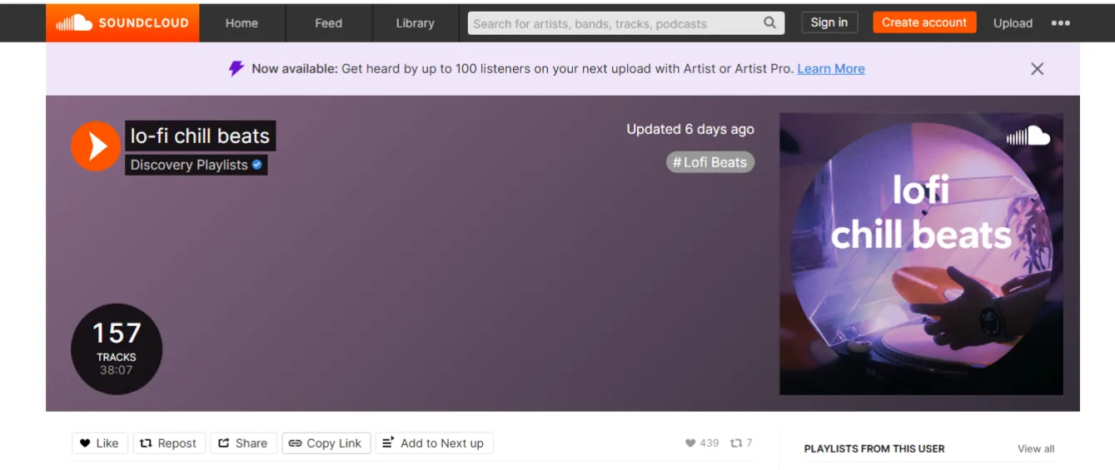Image resolution: width=1115 pixels, height=470 pixels.
Task: Open the Feed tab
Action: [x=328, y=23]
